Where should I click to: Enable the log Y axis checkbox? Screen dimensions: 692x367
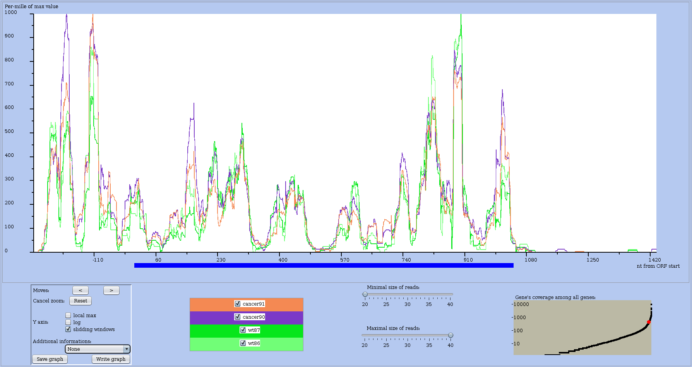point(69,323)
